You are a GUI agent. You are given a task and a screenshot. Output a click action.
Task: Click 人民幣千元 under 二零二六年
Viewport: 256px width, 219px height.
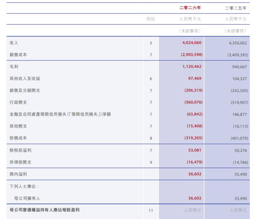pos(190,19)
